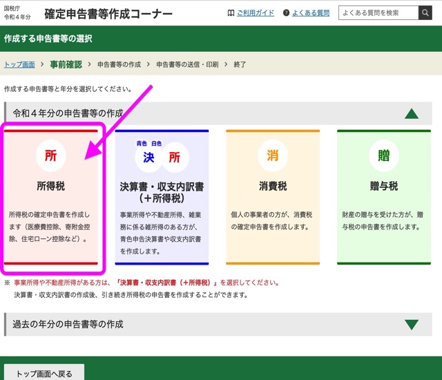The width and height of the screenshot is (442, 380).
Task: Click the question mark icon beside よくある質問
Action: [x=285, y=13]
